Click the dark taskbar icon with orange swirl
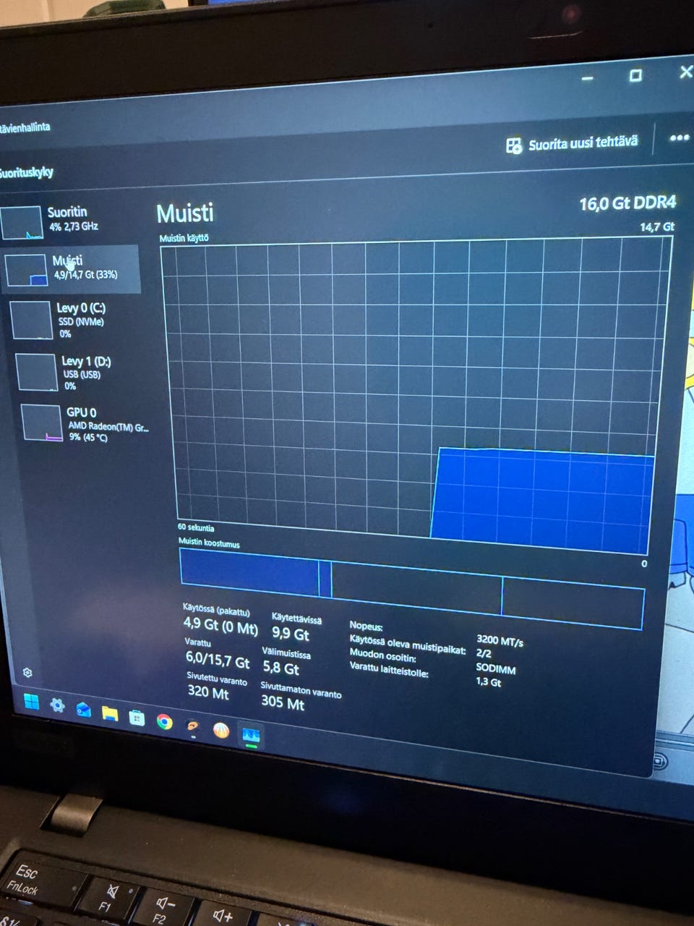Screen dimensions: 694x926 pos(192,726)
